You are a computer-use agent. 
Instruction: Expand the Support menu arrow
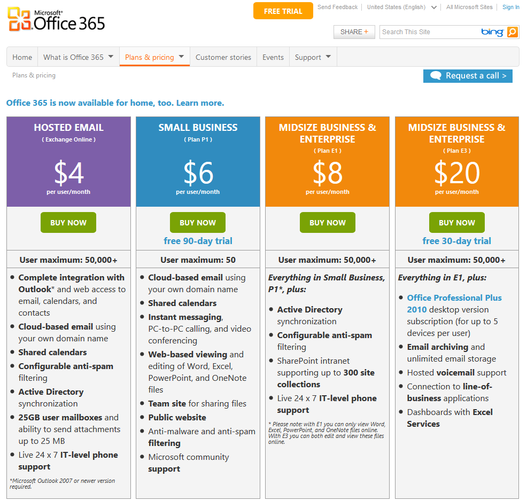(328, 57)
